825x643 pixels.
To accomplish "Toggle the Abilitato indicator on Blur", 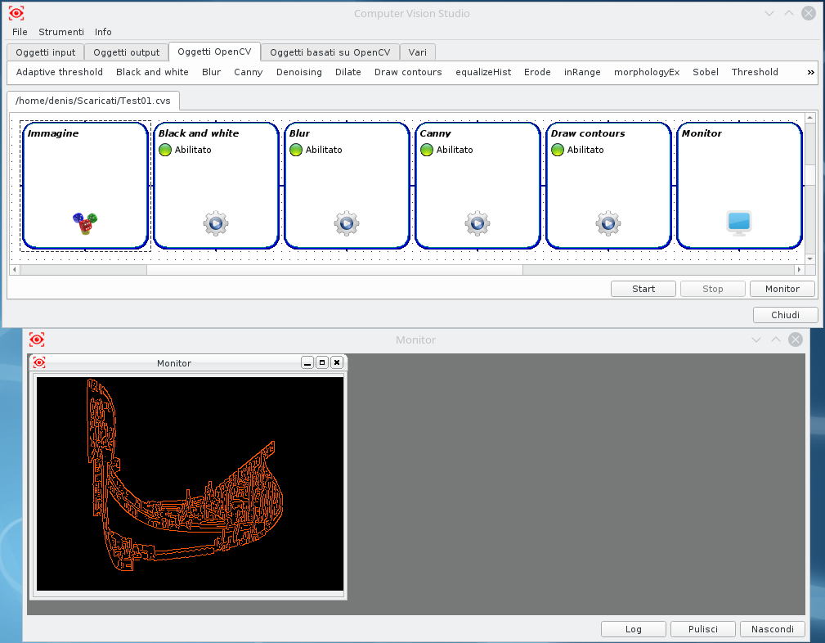I will [x=296, y=150].
